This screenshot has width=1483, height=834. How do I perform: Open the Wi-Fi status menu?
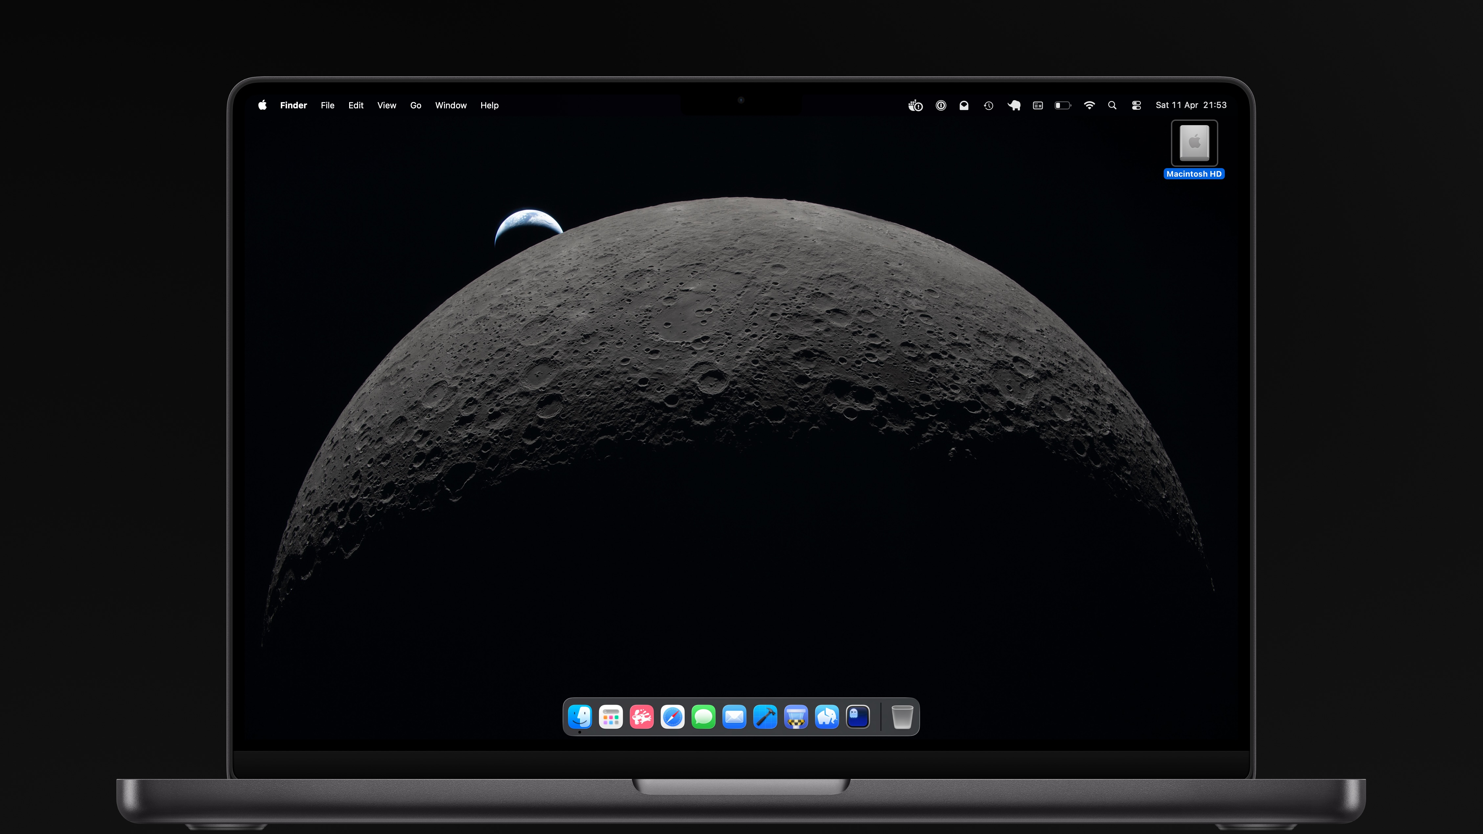pos(1089,105)
